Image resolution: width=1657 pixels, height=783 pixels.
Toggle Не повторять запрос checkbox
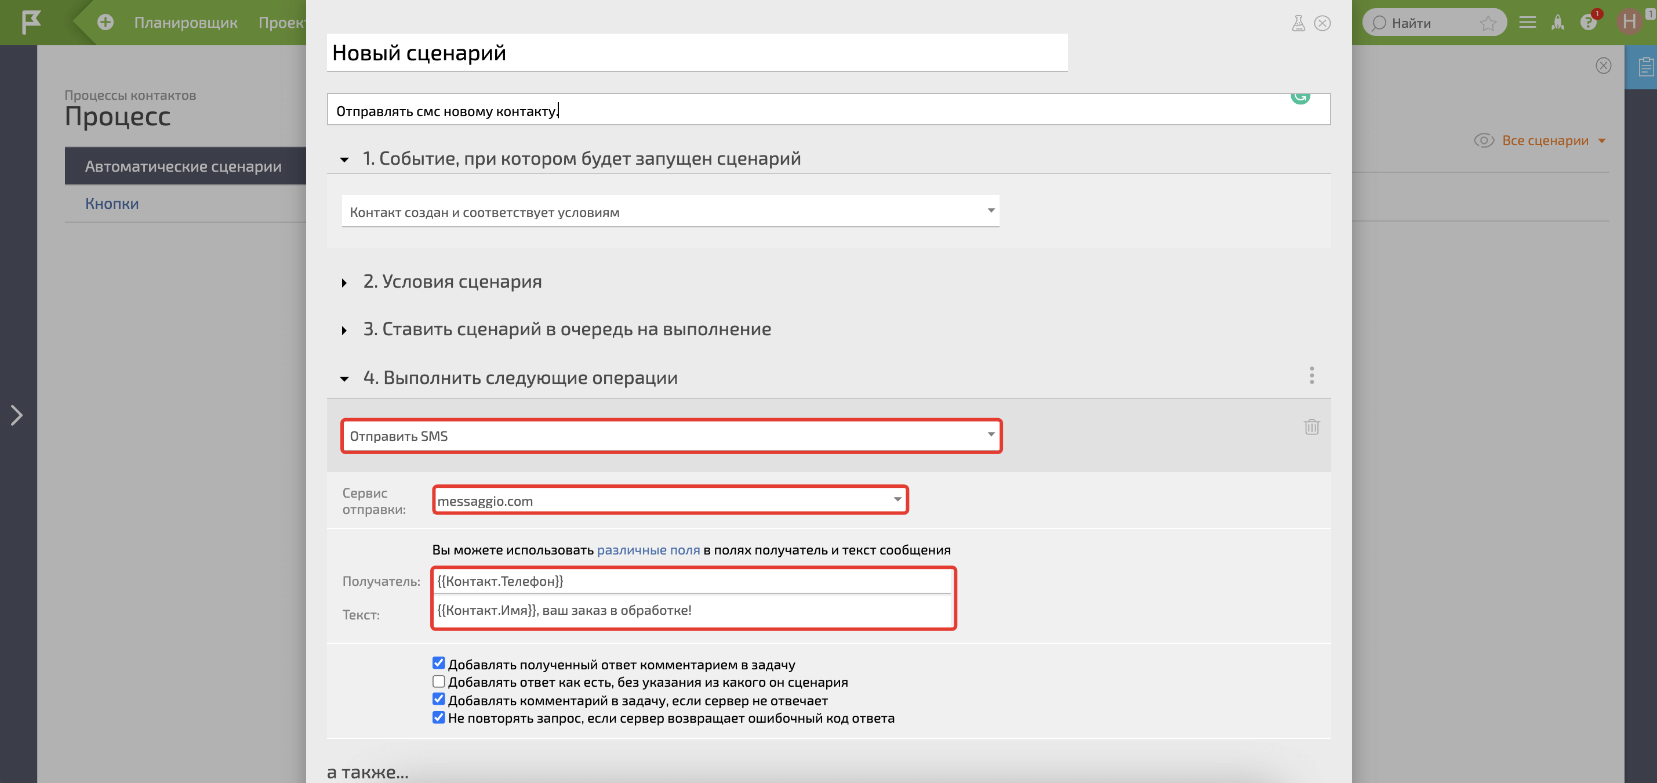tap(439, 717)
